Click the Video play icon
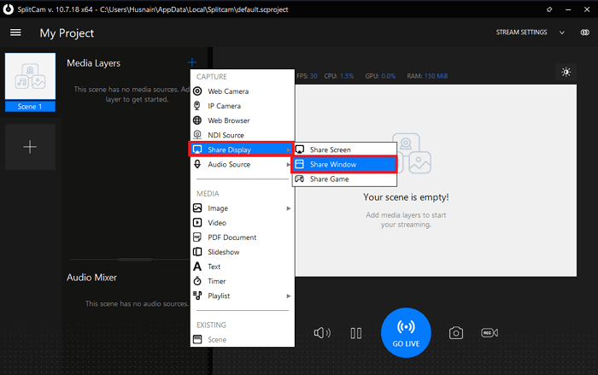This screenshot has height=375, width=598. (x=197, y=222)
